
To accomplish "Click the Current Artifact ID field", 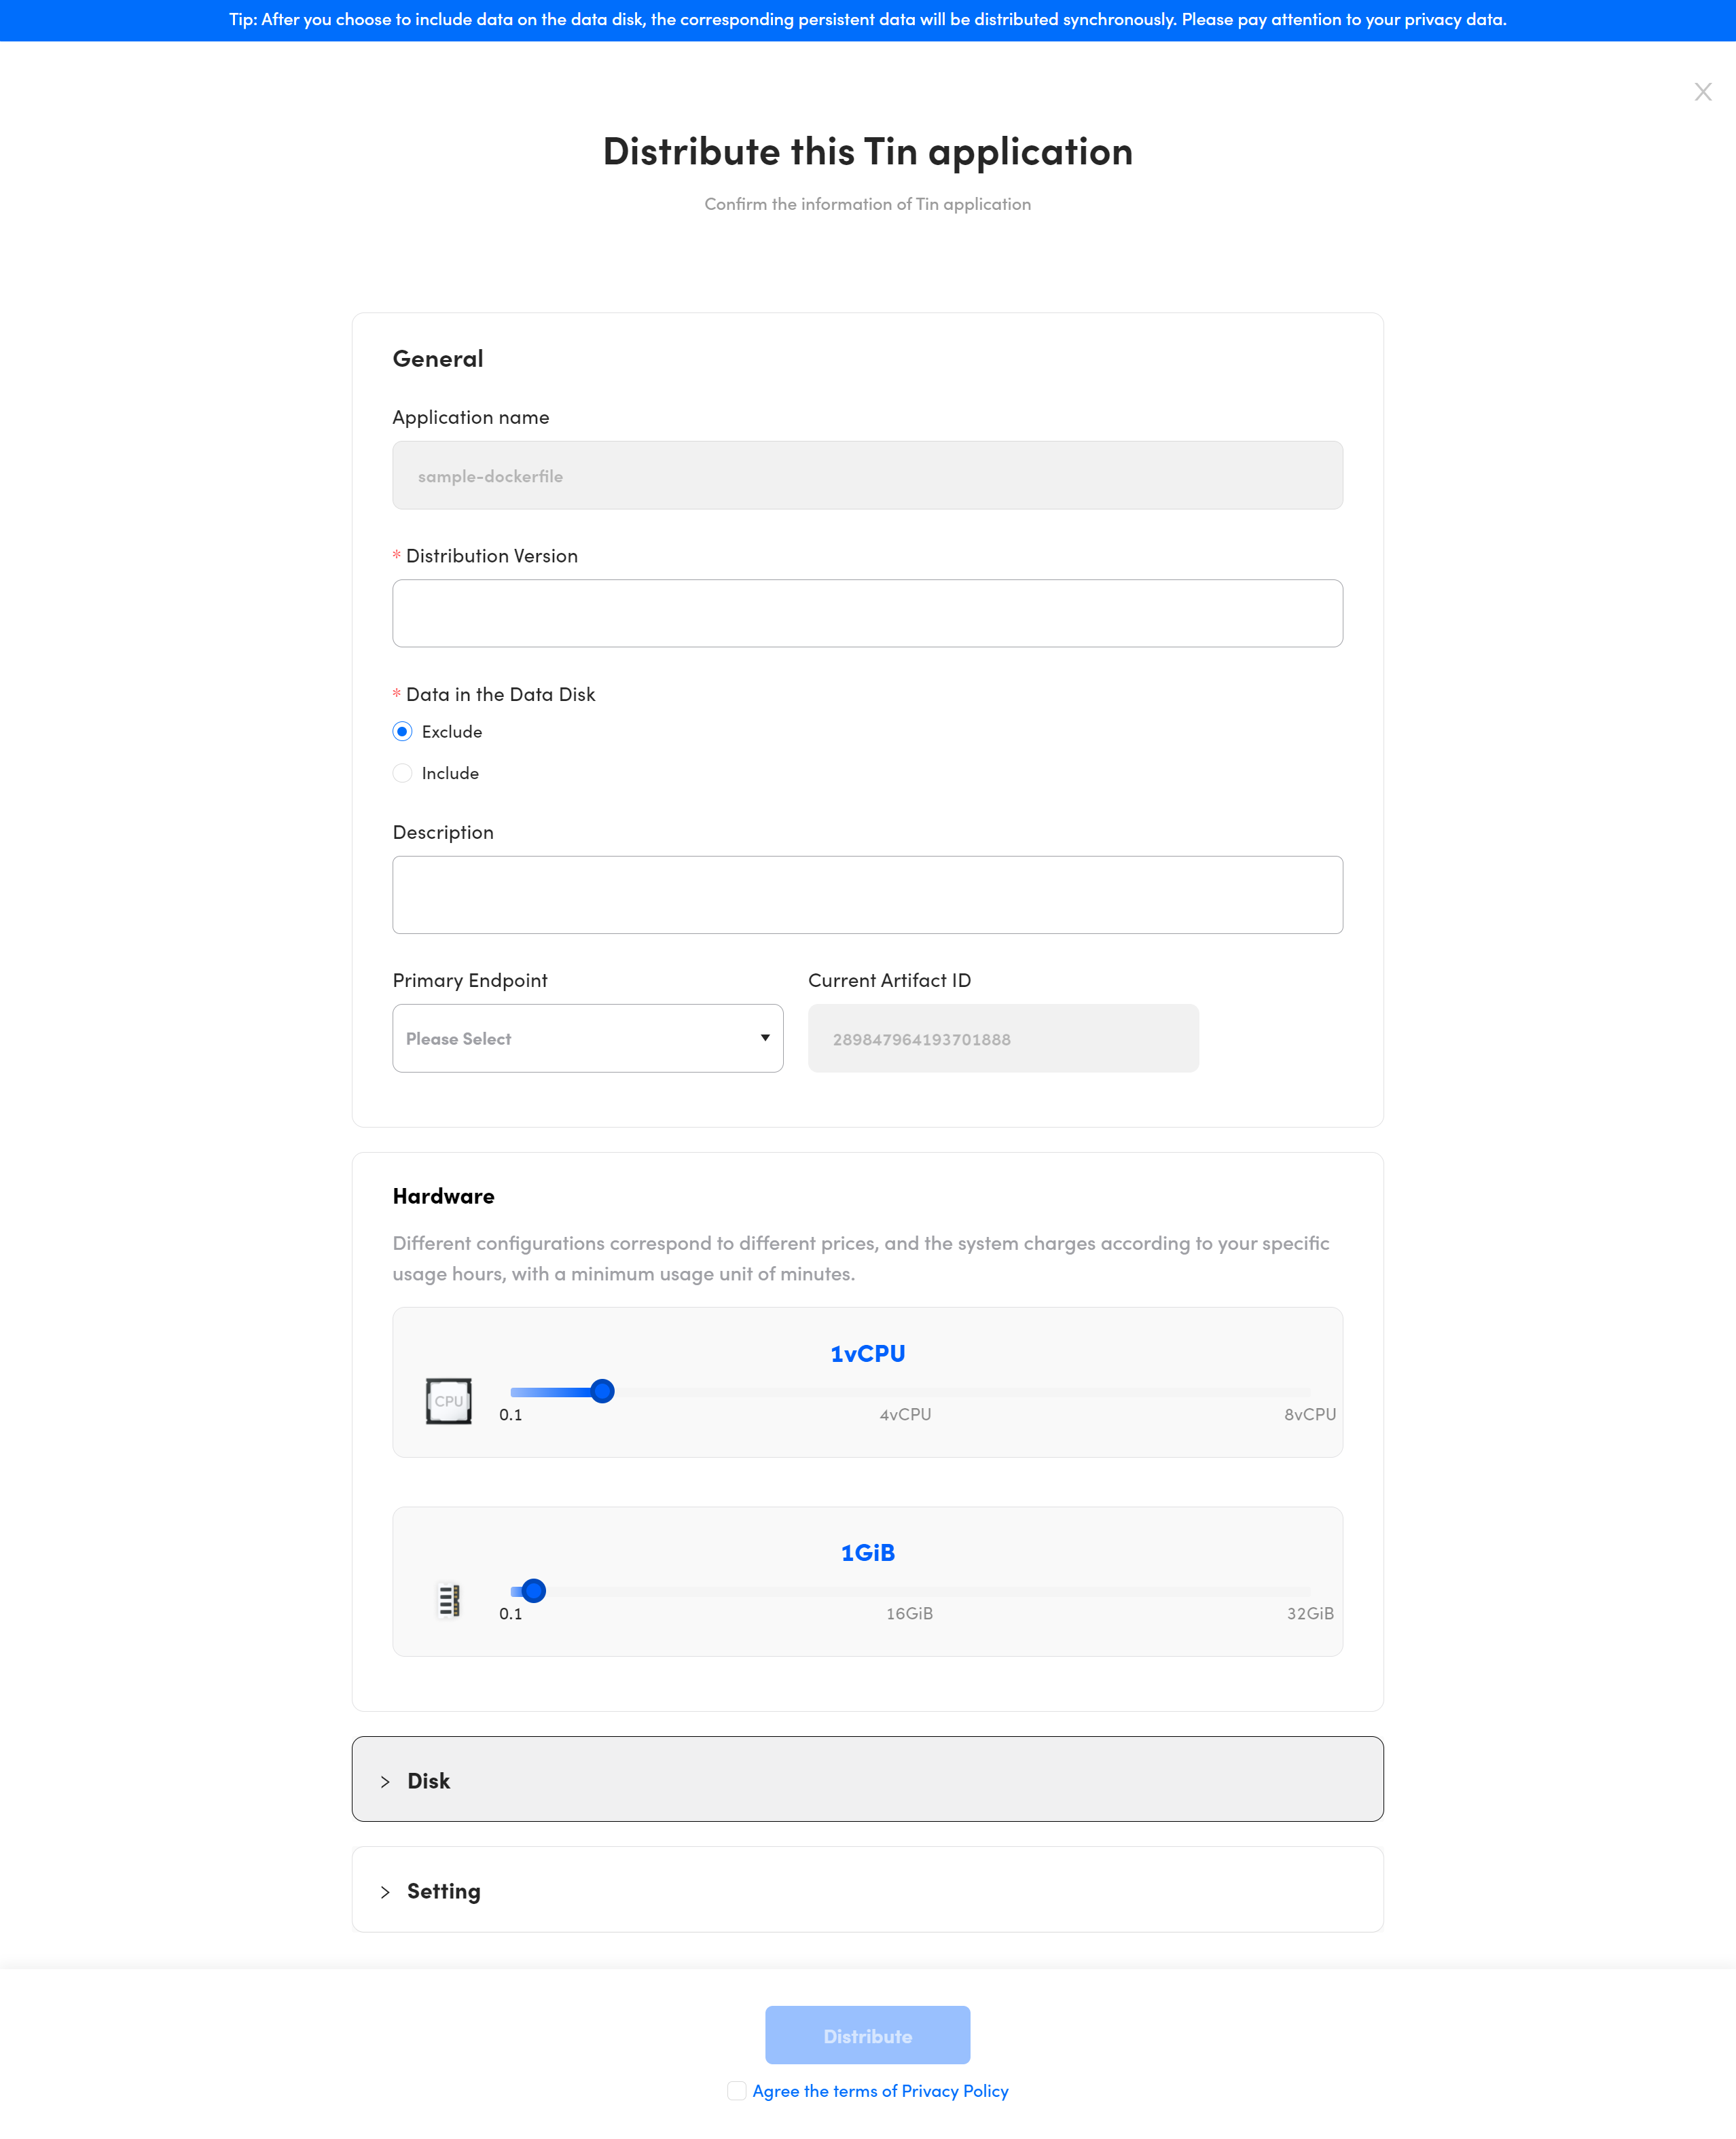I will 1003,1038.
